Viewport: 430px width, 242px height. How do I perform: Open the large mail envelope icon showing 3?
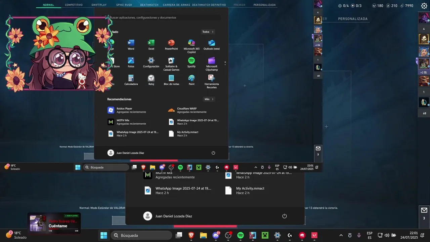click(424, 210)
